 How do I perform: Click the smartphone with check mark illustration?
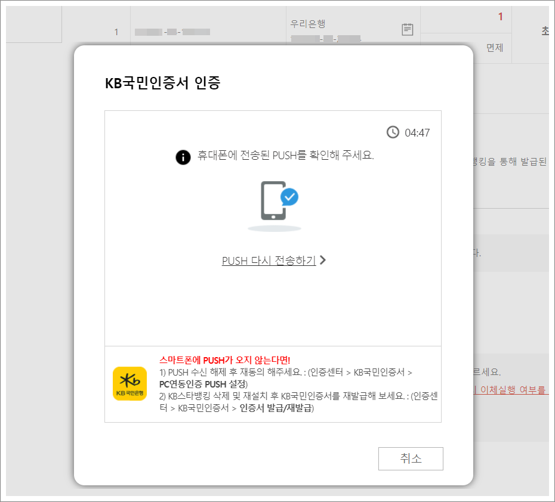click(x=275, y=206)
